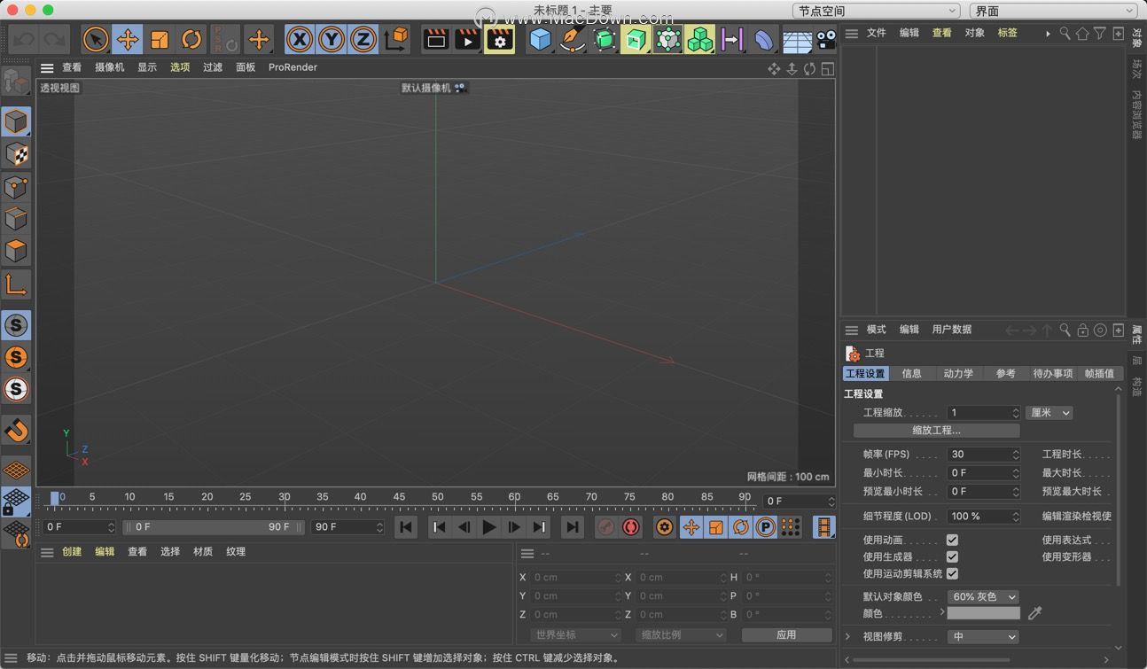
Task: Open the material manager 创建 menu
Action: pos(72,551)
